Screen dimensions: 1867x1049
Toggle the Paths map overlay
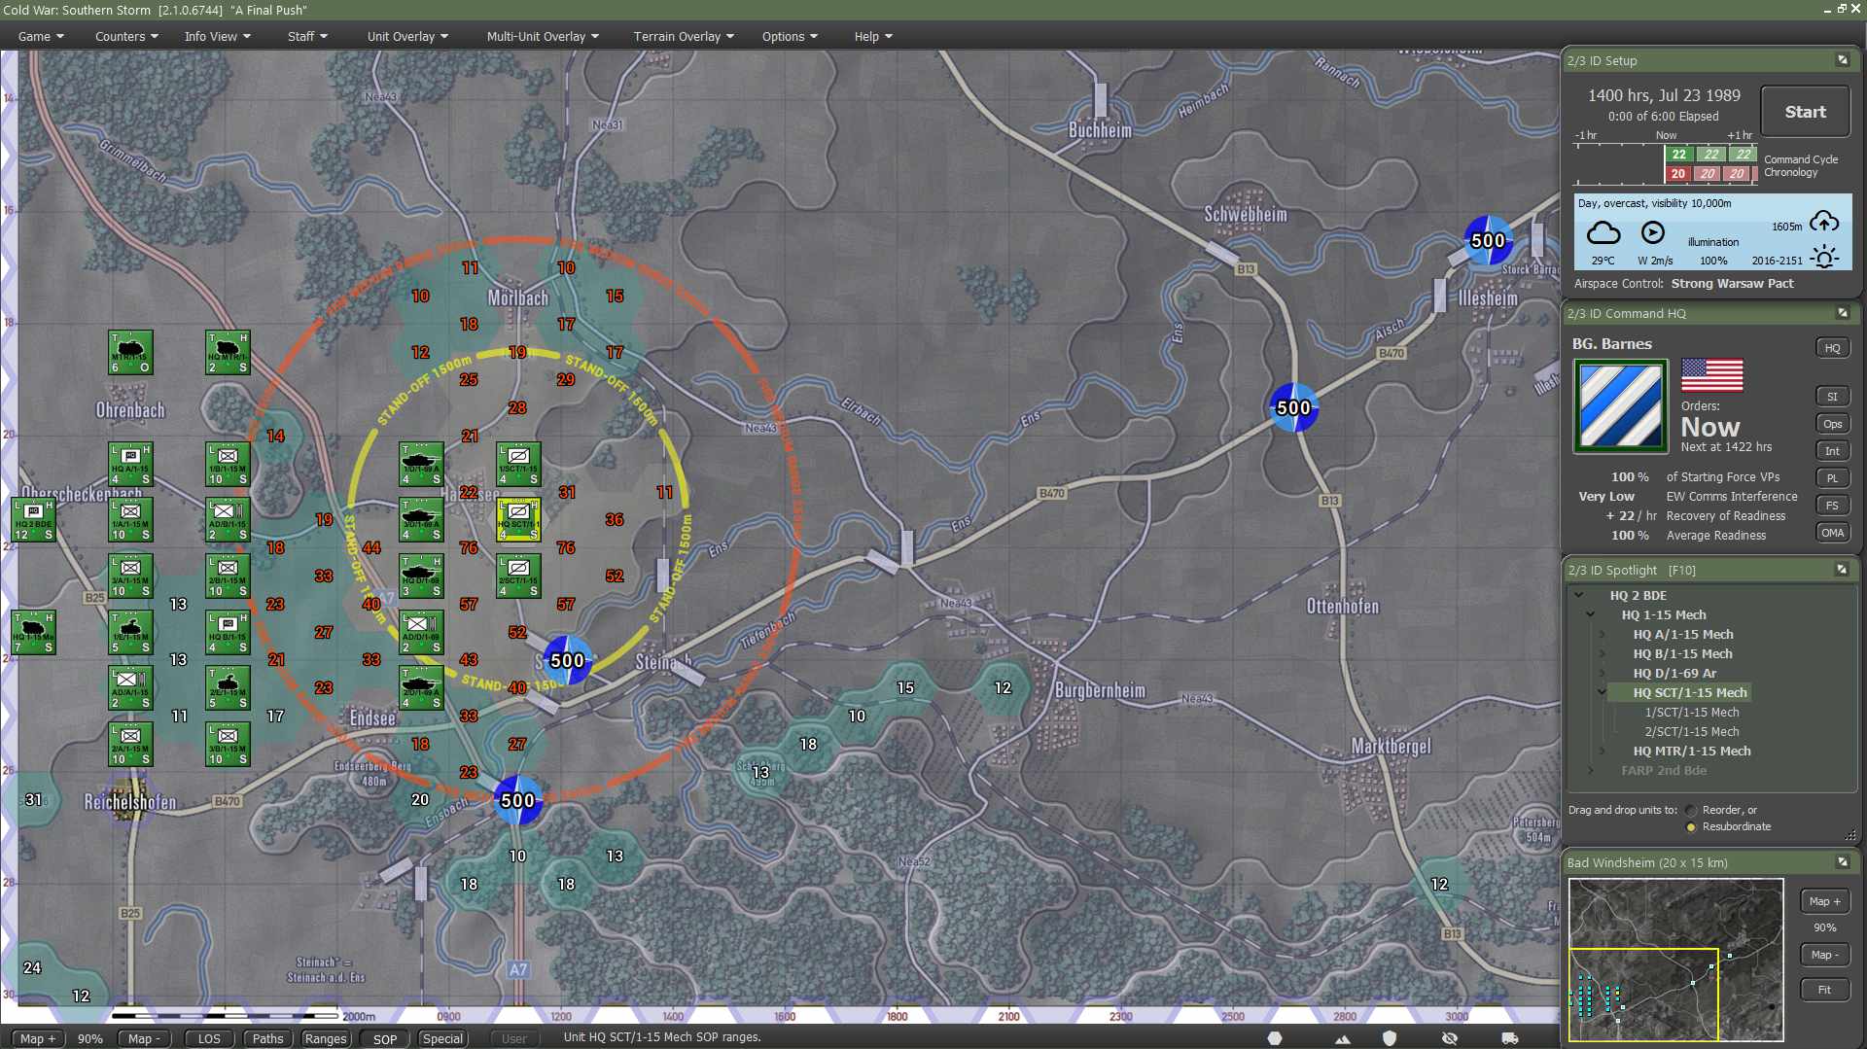(267, 1038)
